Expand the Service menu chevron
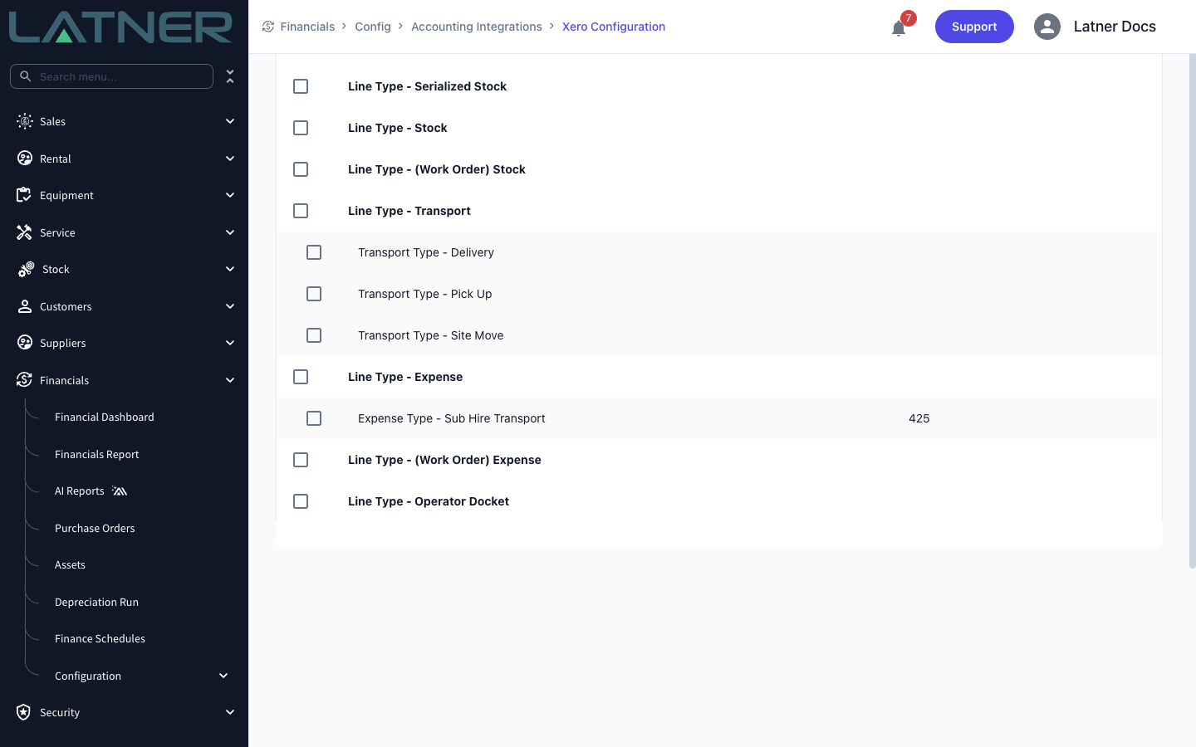 (230, 232)
